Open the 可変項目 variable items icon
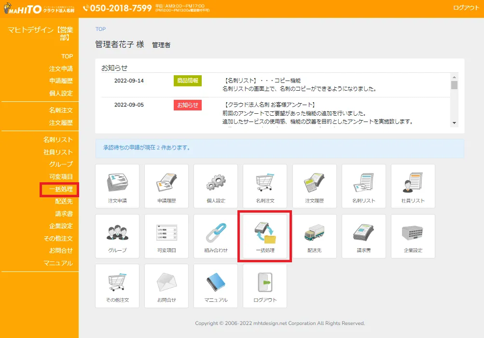The width and height of the screenshot is (484, 338). pyautogui.click(x=166, y=236)
